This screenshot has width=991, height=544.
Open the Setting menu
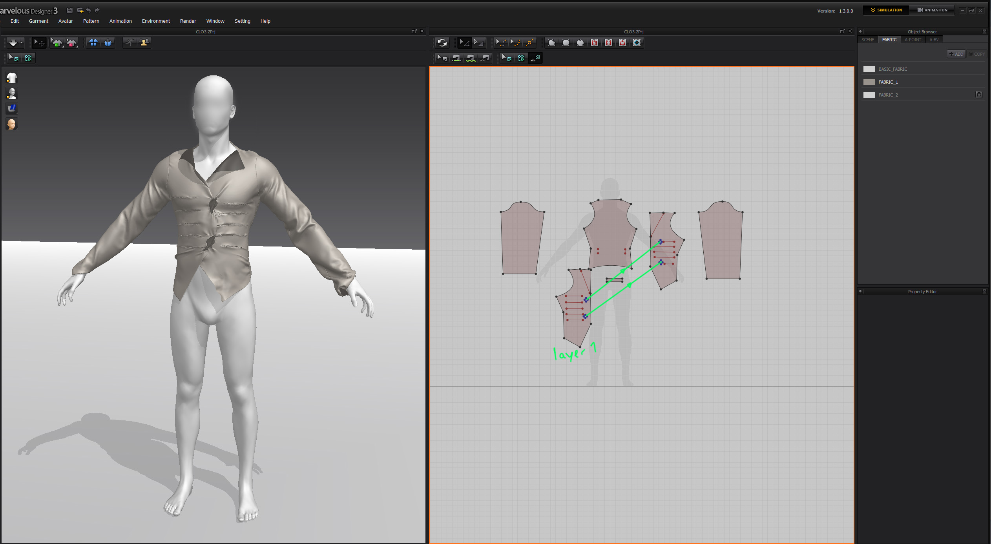[x=243, y=21]
